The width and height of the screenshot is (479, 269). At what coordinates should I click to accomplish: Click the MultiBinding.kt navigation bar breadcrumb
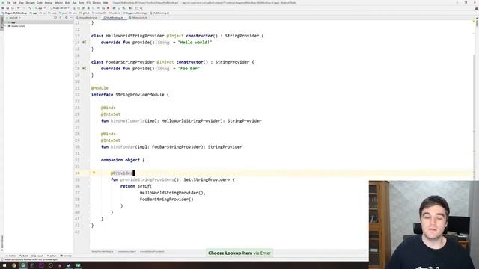[x=159, y=13]
